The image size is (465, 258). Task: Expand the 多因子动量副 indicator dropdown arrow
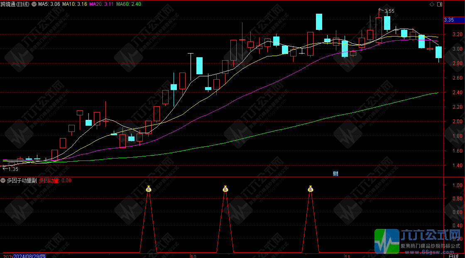3,180
